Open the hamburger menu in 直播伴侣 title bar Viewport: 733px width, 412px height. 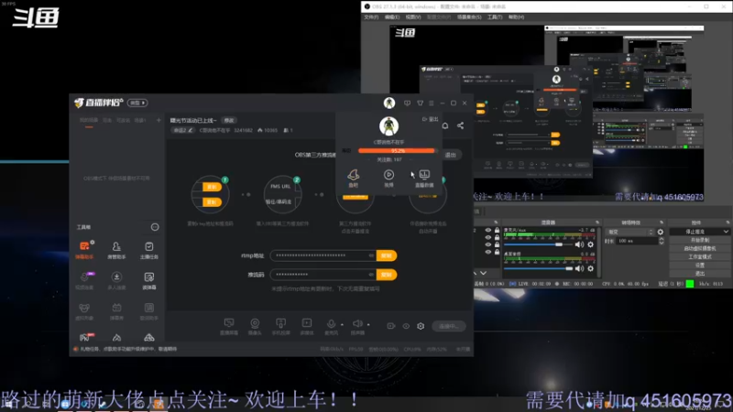pyautogui.click(x=431, y=103)
